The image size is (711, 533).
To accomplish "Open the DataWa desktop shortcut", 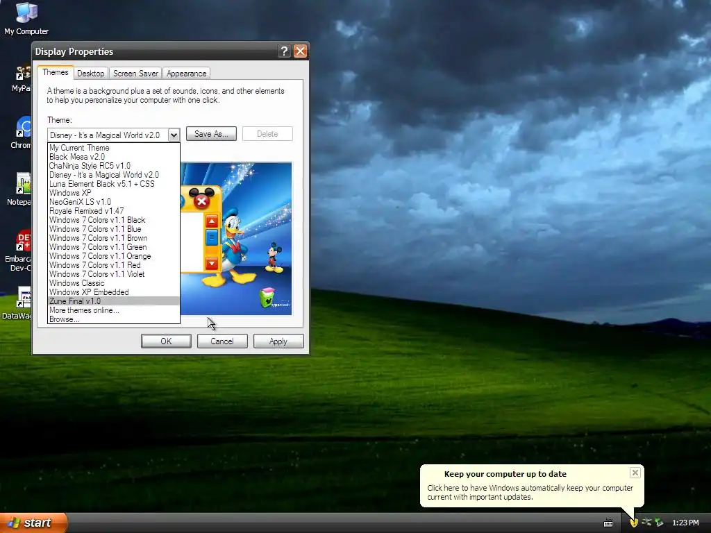I will tap(17, 303).
